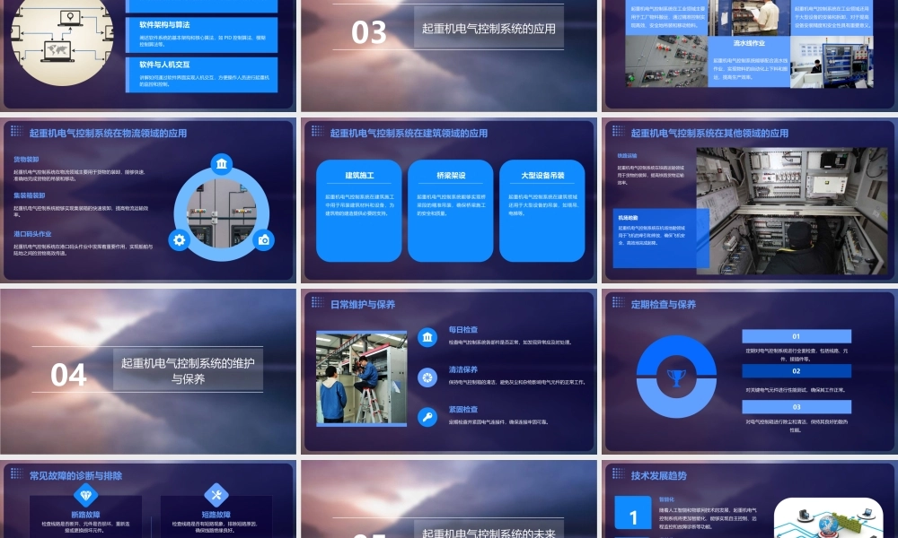Click the 流水线作业 label

point(749,43)
